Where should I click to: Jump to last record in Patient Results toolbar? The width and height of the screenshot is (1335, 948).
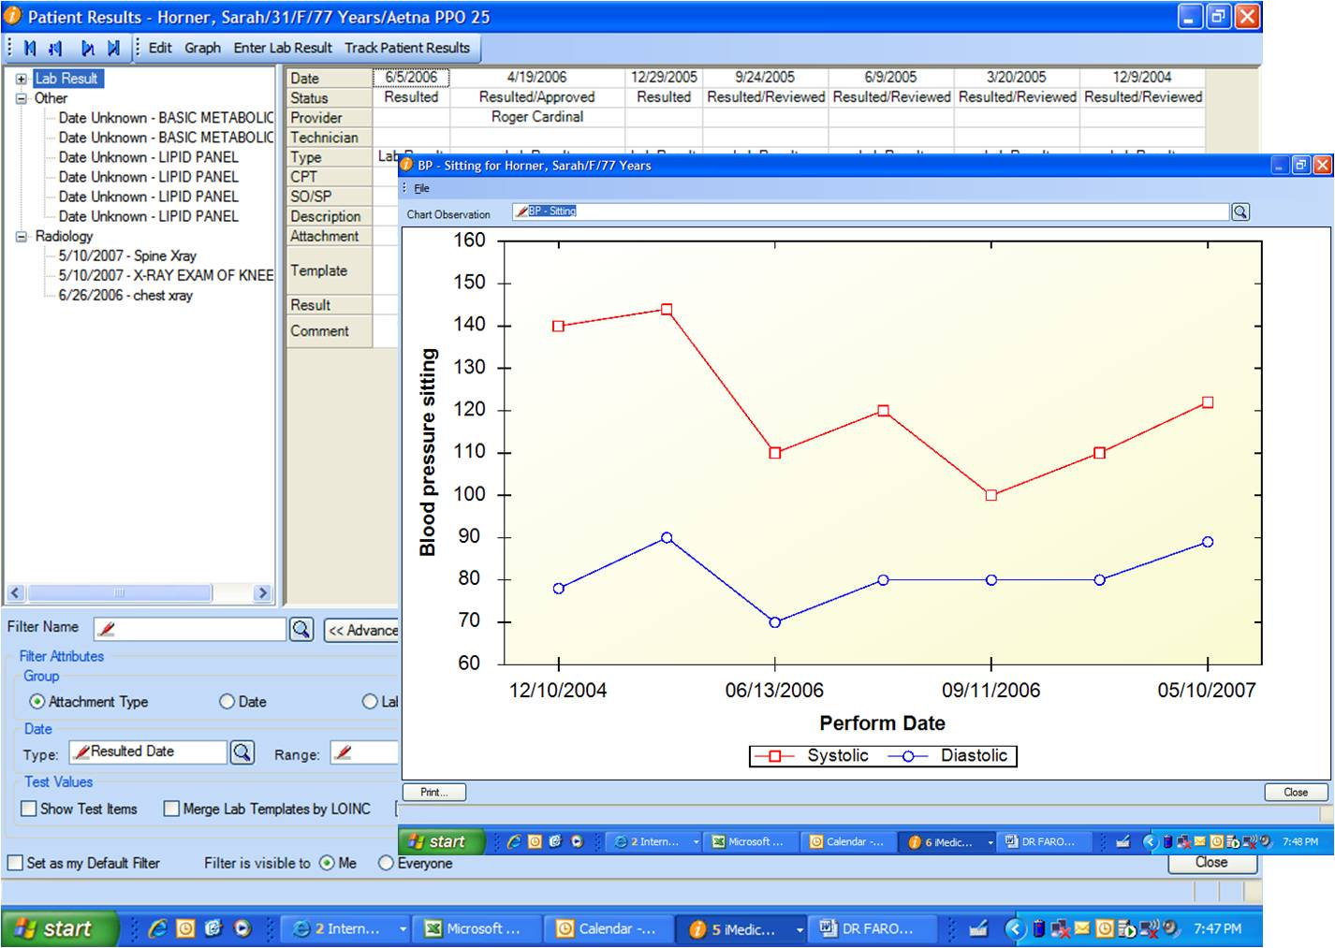pos(113,48)
